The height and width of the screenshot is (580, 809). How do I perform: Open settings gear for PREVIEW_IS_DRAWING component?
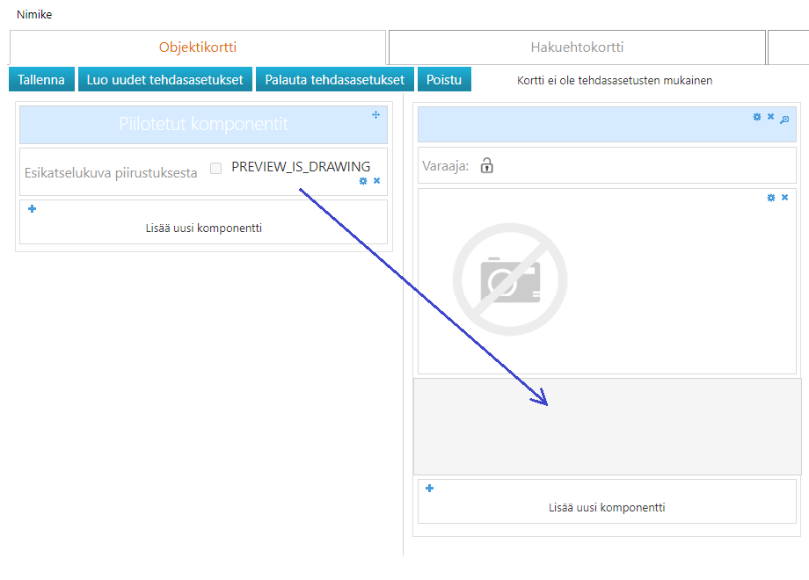(363, 181)
